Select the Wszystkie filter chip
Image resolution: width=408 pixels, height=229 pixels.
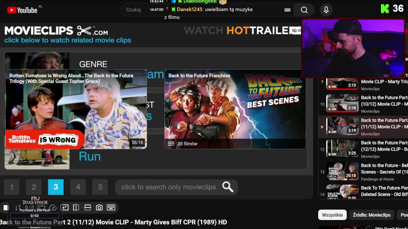coord(332,215)
